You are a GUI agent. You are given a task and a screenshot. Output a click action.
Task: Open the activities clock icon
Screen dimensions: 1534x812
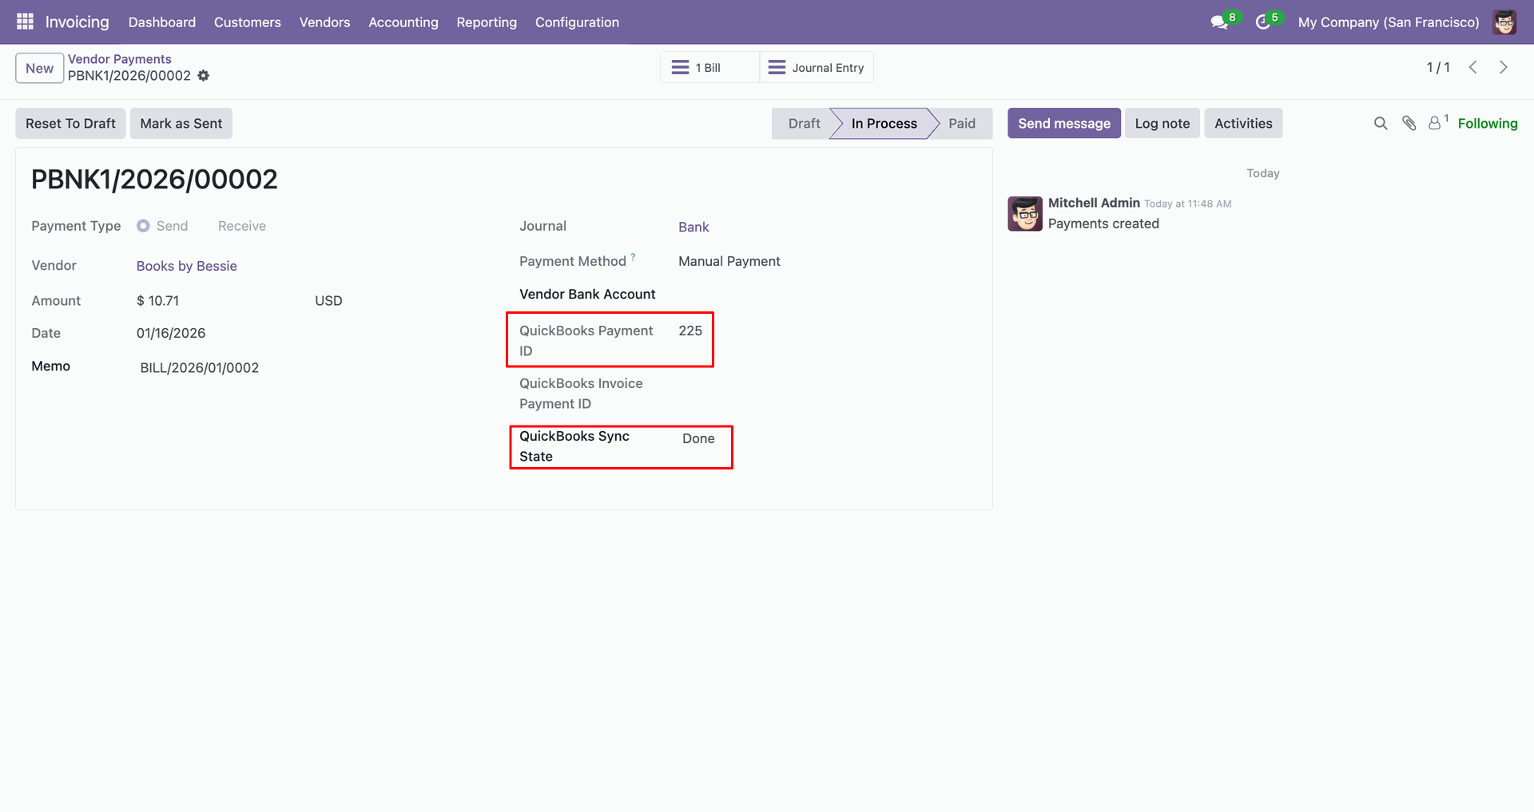pos(1263,22)
